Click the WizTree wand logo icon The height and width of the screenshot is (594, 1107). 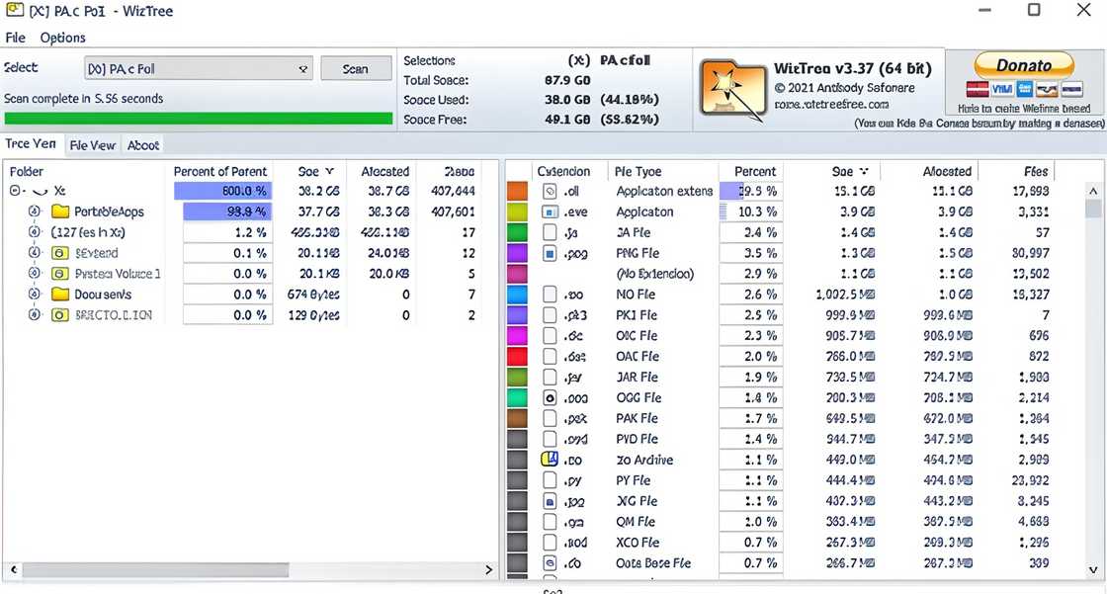coord(731,90)
